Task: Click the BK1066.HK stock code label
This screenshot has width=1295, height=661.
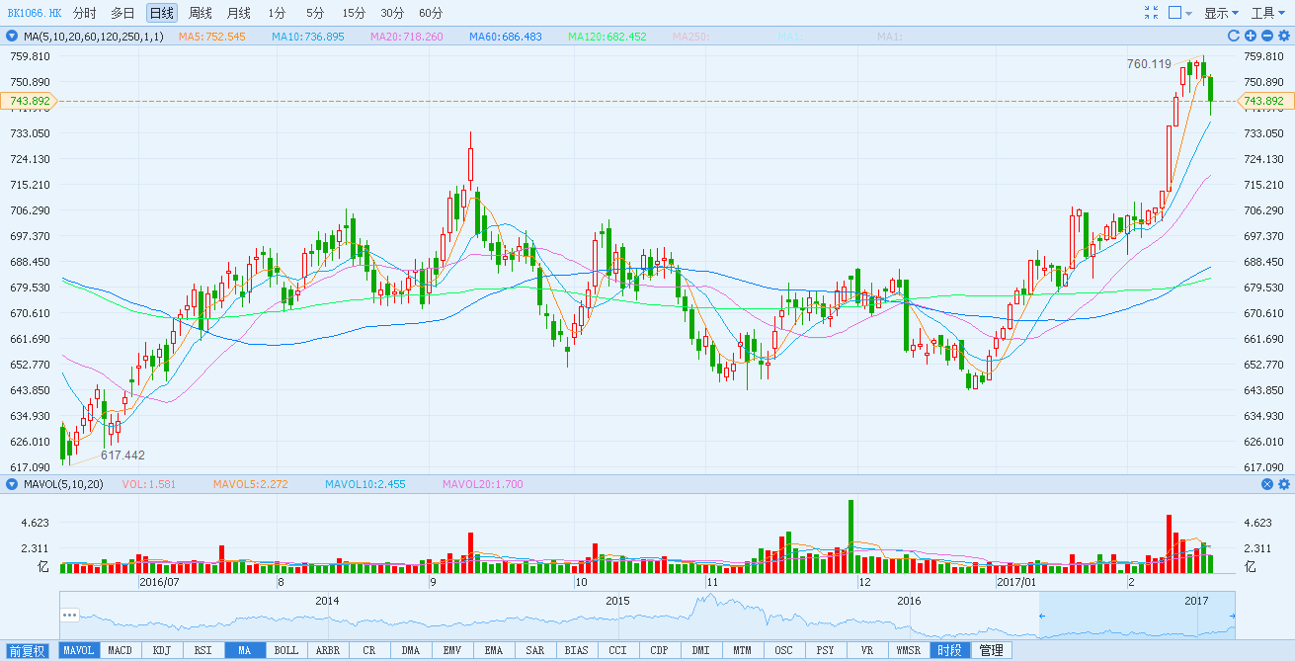Action: point(35,13)
